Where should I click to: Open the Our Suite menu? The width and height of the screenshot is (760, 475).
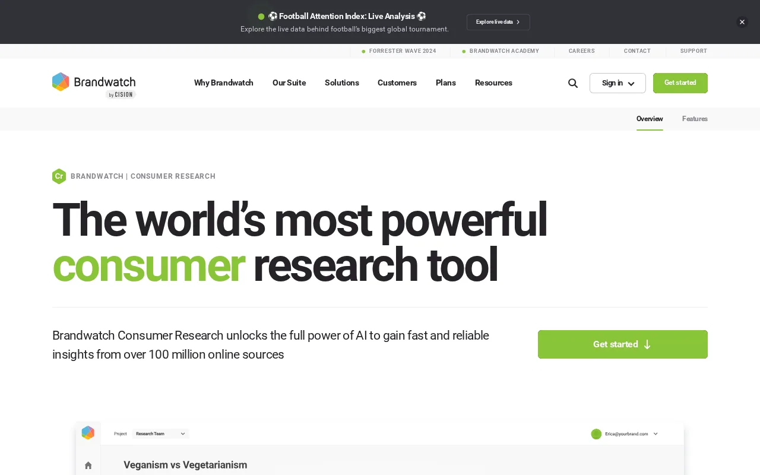point(289,83)
